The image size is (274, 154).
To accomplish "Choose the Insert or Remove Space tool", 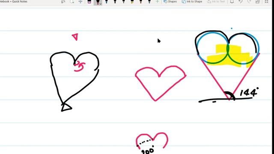I will (x=80, y=2).
